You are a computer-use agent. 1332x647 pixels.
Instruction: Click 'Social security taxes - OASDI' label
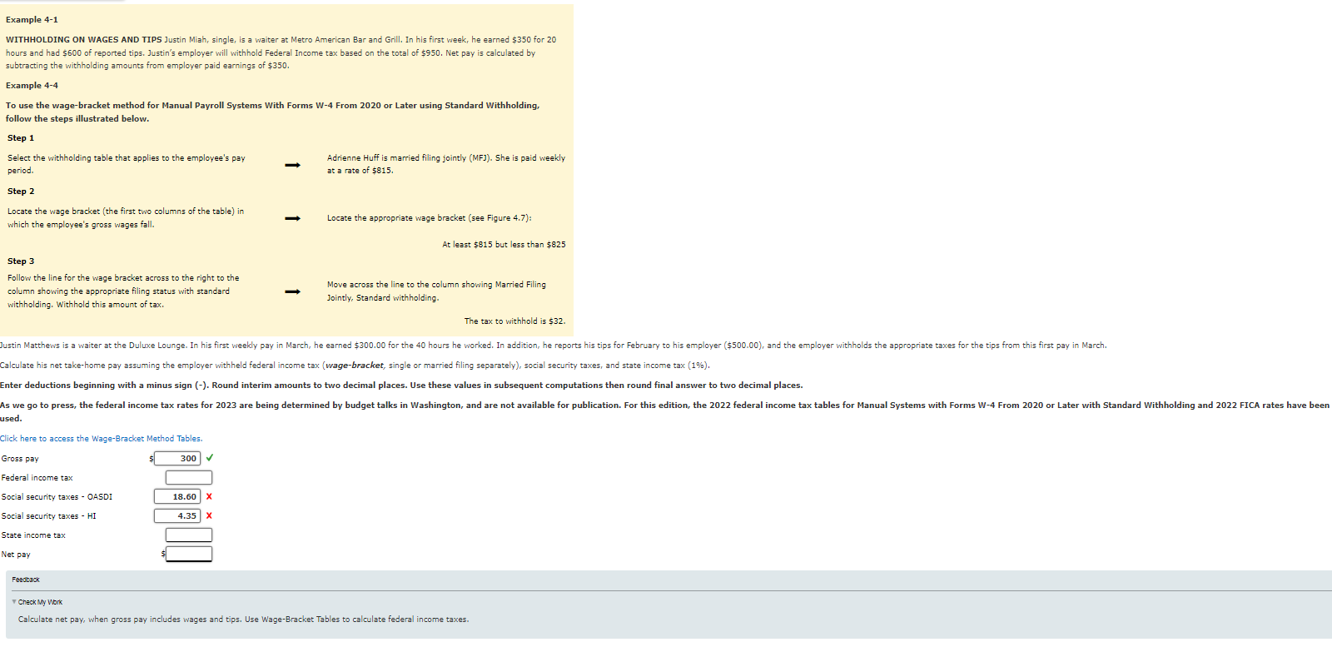pyautogui.click(x=57, y=497)
